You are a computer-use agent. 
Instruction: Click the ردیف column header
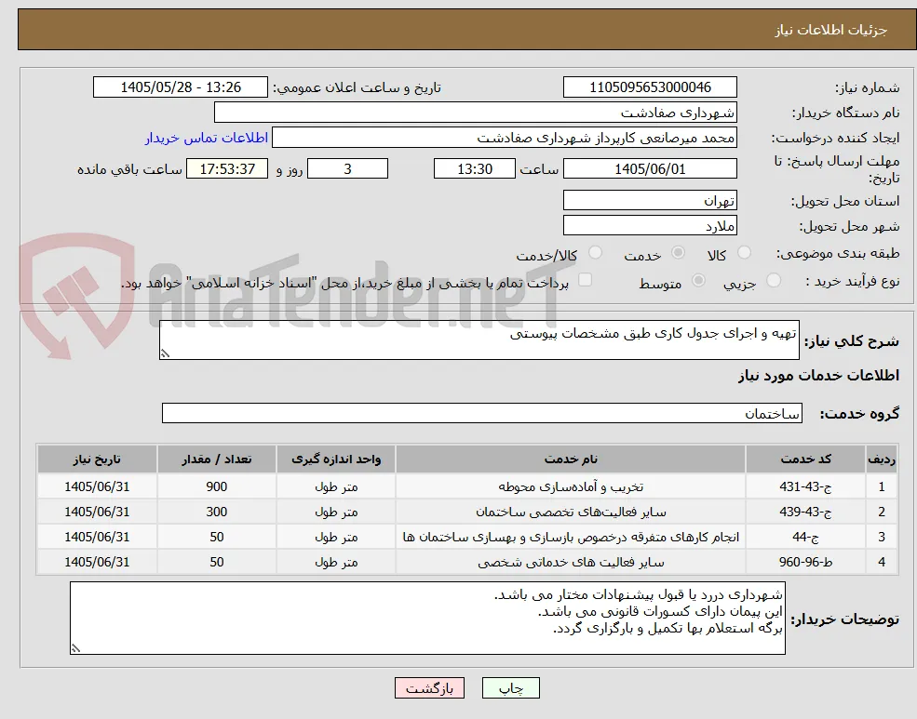click(x=882, y=459)
